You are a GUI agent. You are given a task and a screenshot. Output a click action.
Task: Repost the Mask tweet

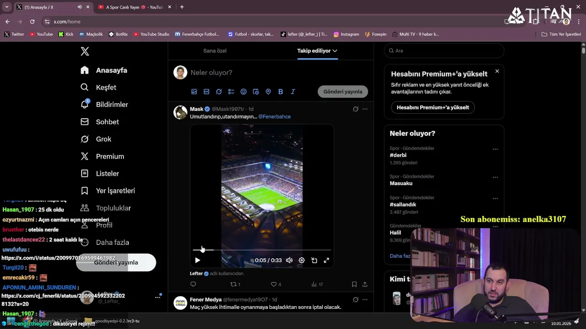(x=235, y=284)
